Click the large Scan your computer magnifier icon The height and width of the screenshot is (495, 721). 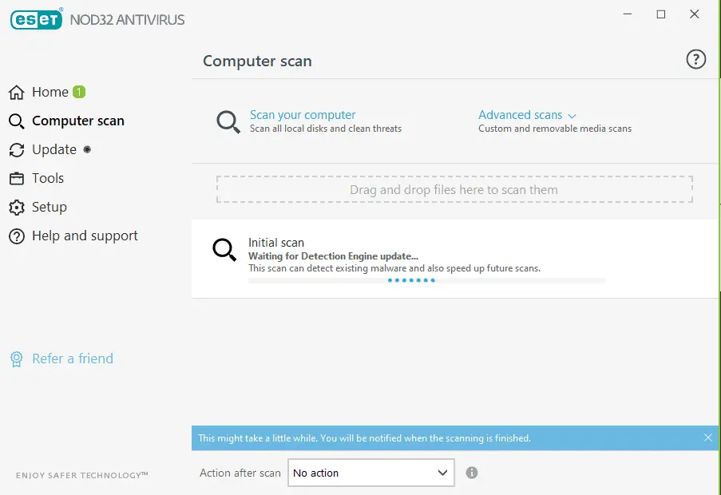click(228, 121)
